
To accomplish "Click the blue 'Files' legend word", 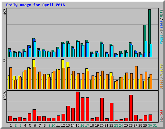I will tap(161, 25).
